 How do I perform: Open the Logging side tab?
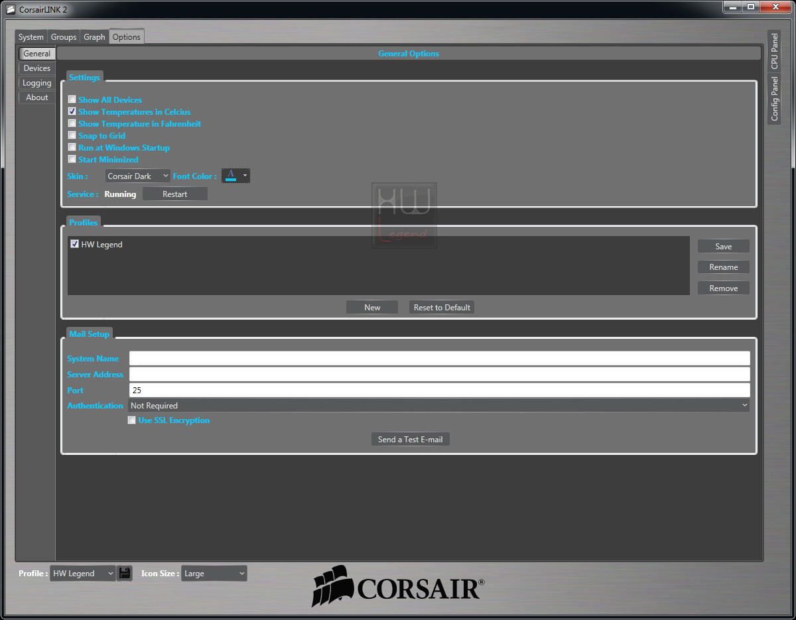(x=36, y=83)
